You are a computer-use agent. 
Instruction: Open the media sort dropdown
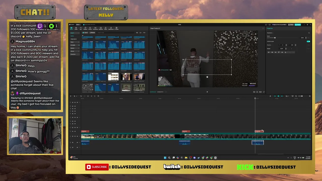coord(141,33)
